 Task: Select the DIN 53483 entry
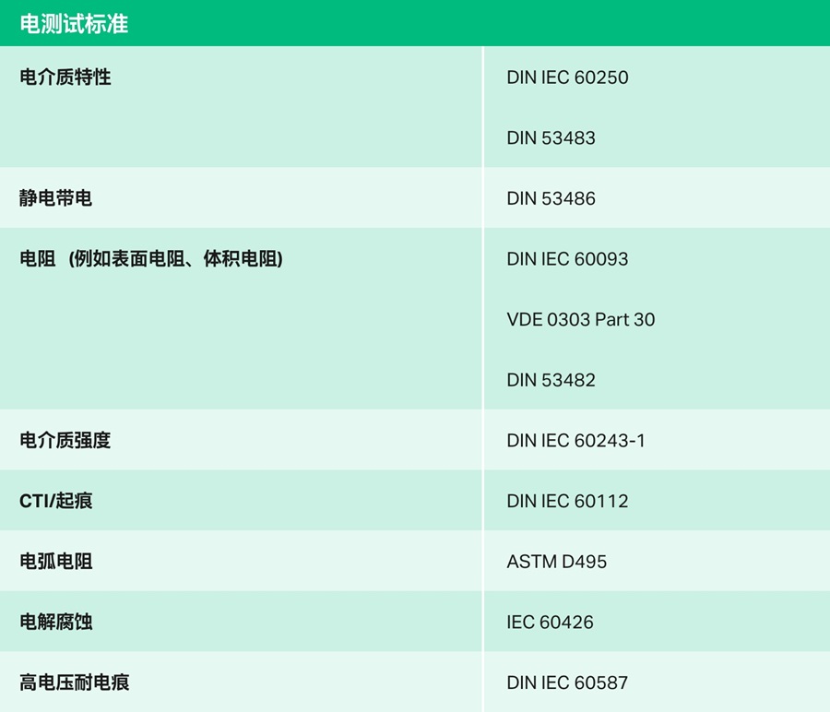coord(551,138)
